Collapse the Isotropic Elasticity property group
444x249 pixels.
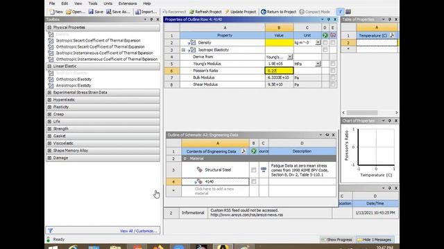pyautogui.click(x=183, y=50)
